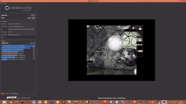
Task: Select active Cinebench icon on taskbar
Action: [x=164, y=102]
